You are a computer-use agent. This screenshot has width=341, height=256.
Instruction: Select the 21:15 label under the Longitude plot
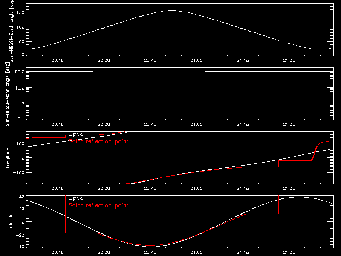[x=243, y=188]
